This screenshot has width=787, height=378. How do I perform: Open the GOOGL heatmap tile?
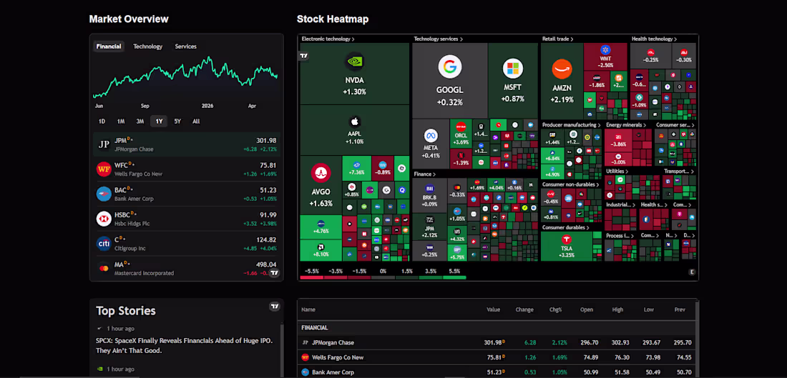[x=450, y=80]
